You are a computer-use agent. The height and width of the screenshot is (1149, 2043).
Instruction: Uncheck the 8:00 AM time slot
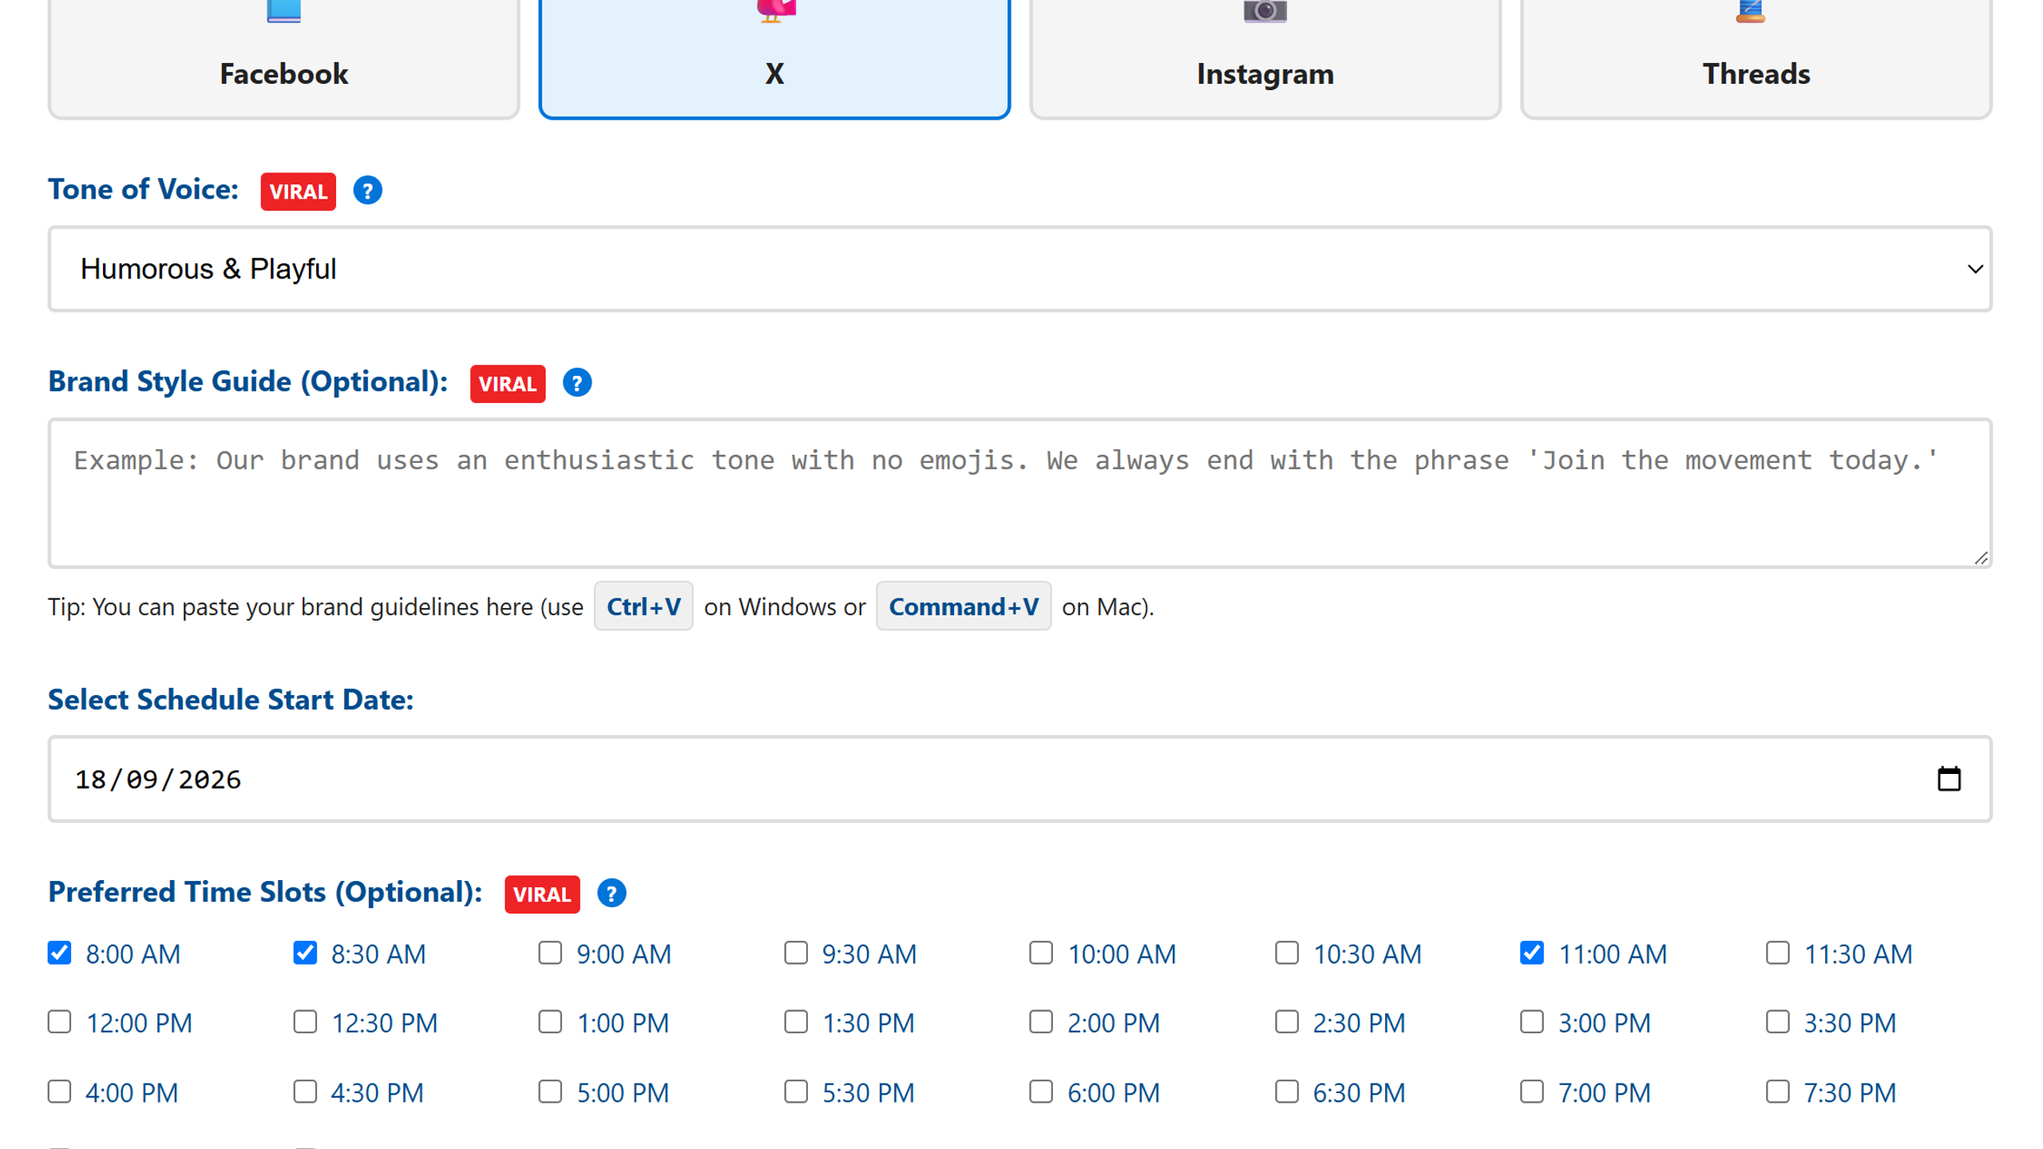(x=59, y=954)
